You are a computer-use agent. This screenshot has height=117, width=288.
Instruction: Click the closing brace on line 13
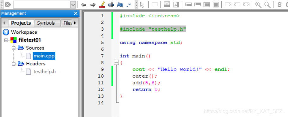[121, 96]
